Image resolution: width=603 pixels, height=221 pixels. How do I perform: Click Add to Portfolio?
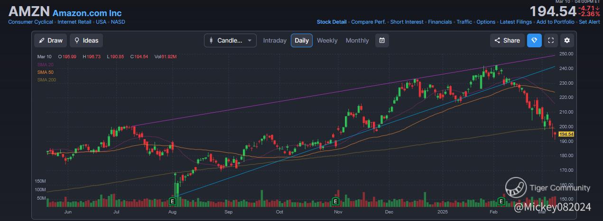(x=555, y=22)
